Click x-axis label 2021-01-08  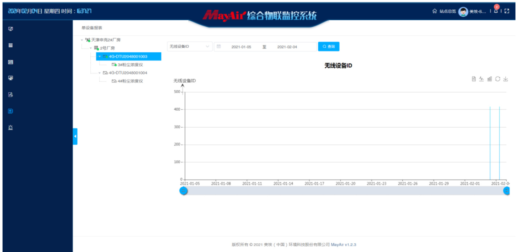221,183
